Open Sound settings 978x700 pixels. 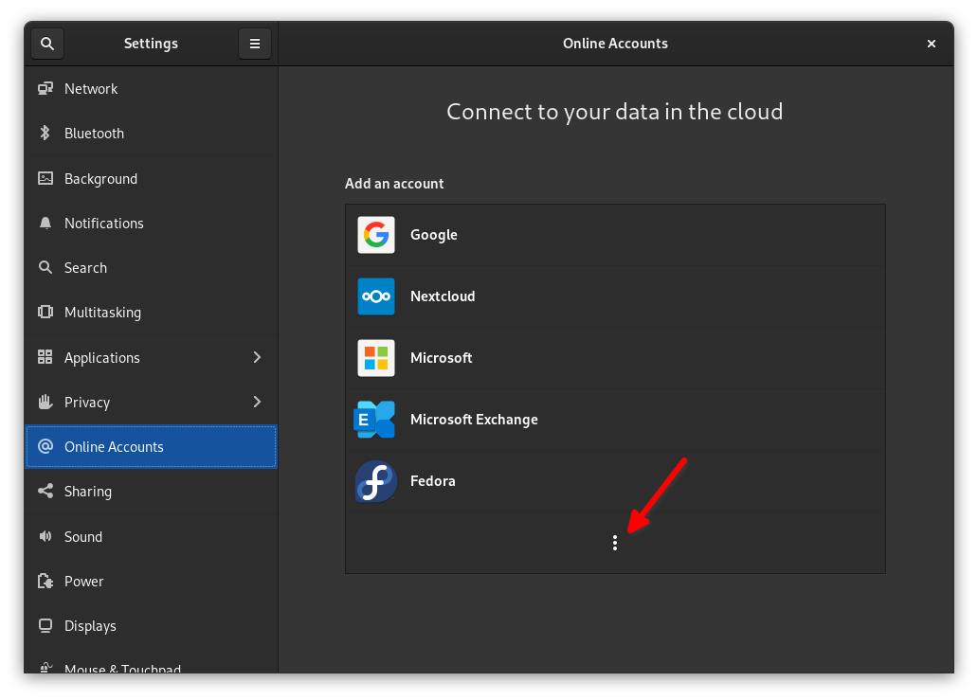point(83,537)
